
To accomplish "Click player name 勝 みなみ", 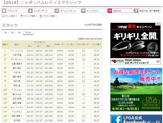I will (x=17, y=94).
